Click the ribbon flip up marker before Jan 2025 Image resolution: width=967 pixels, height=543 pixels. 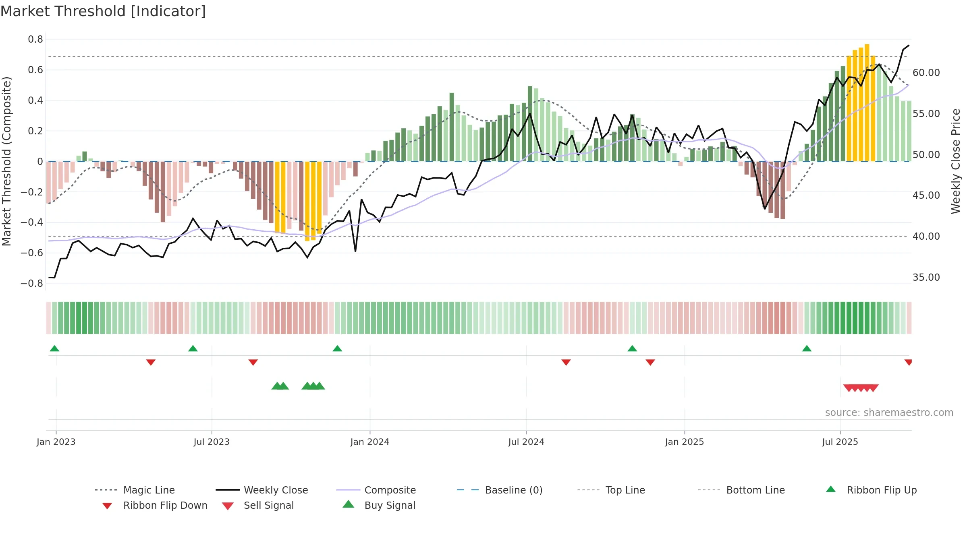[x=632, y=348]
